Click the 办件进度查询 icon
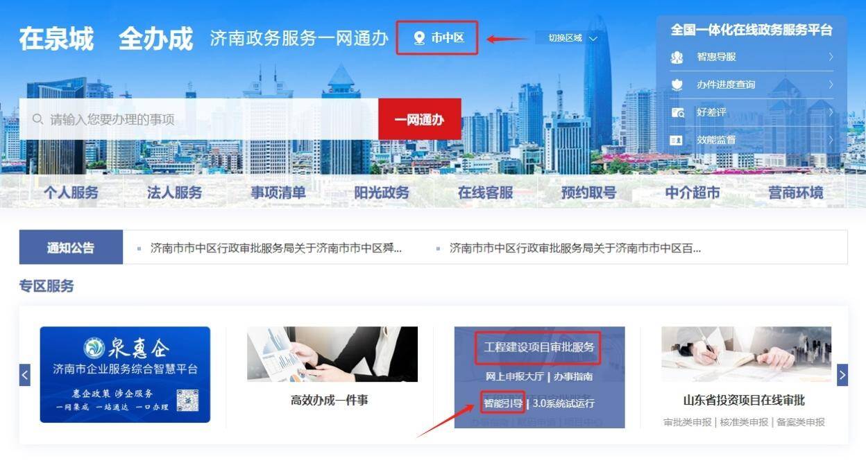 [677, 85]
